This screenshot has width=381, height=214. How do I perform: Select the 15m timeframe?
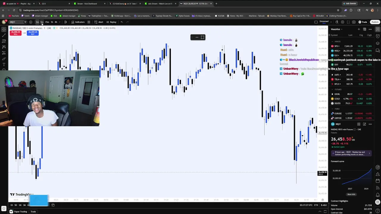coord(47,22)
